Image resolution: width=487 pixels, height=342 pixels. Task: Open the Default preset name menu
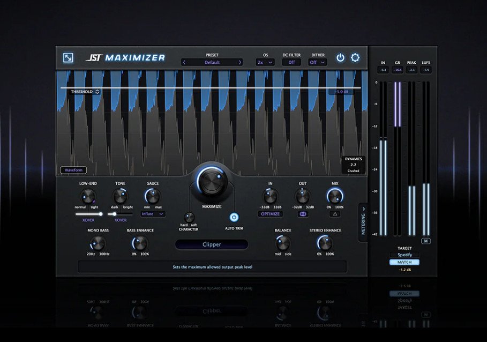point(212,62)
